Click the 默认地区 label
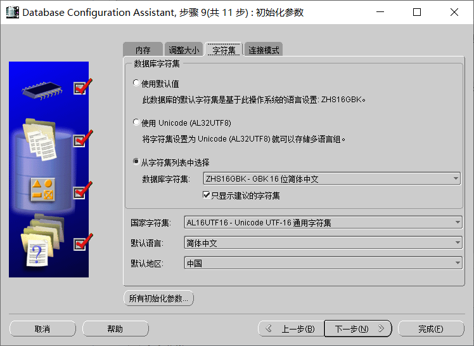 [146, 263]
